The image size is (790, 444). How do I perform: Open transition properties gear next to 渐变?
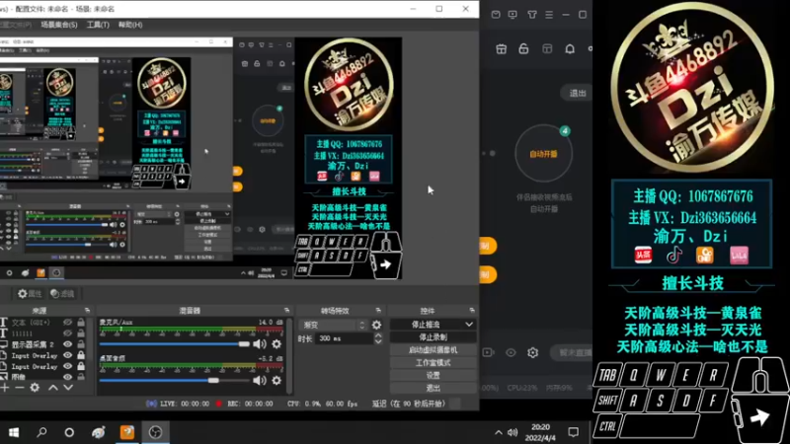(x=376, y=326)
